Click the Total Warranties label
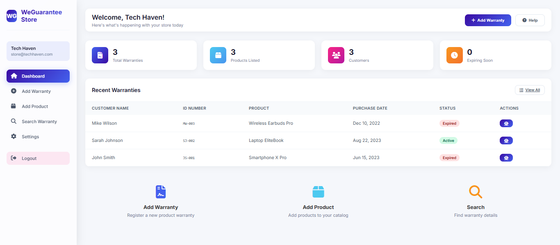This screenshot has height=245, width=560. pos(128,60)
